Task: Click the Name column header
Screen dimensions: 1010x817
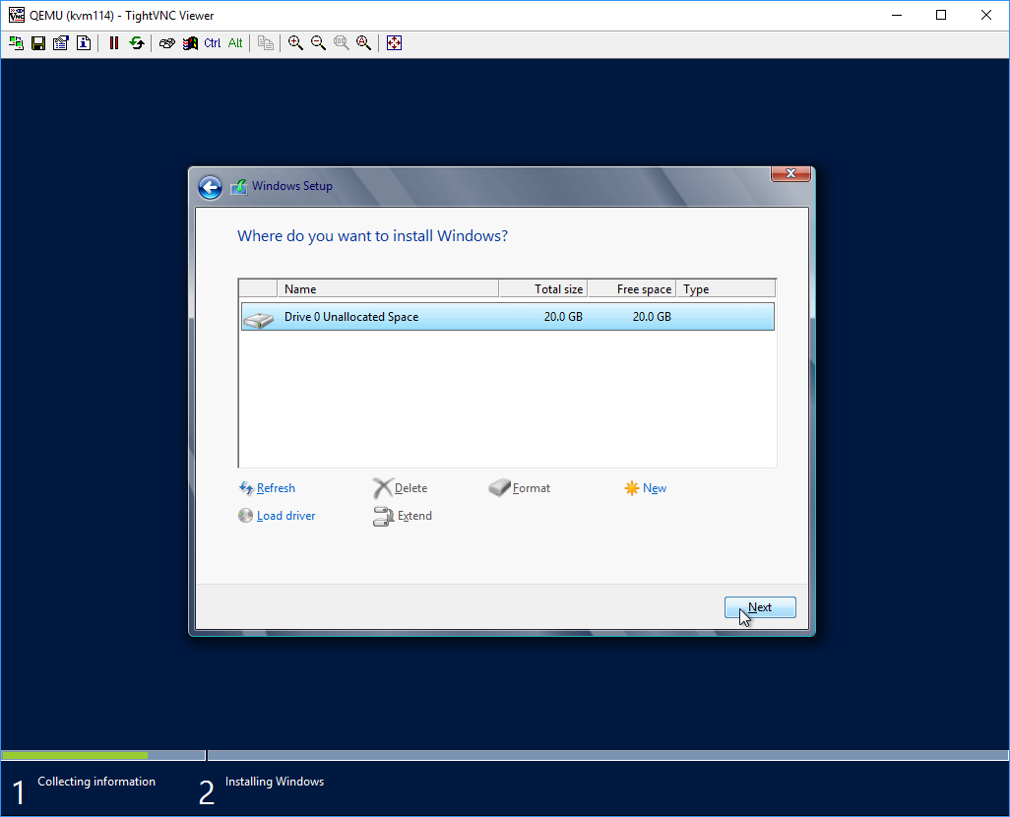Action: tap(388, 288)
